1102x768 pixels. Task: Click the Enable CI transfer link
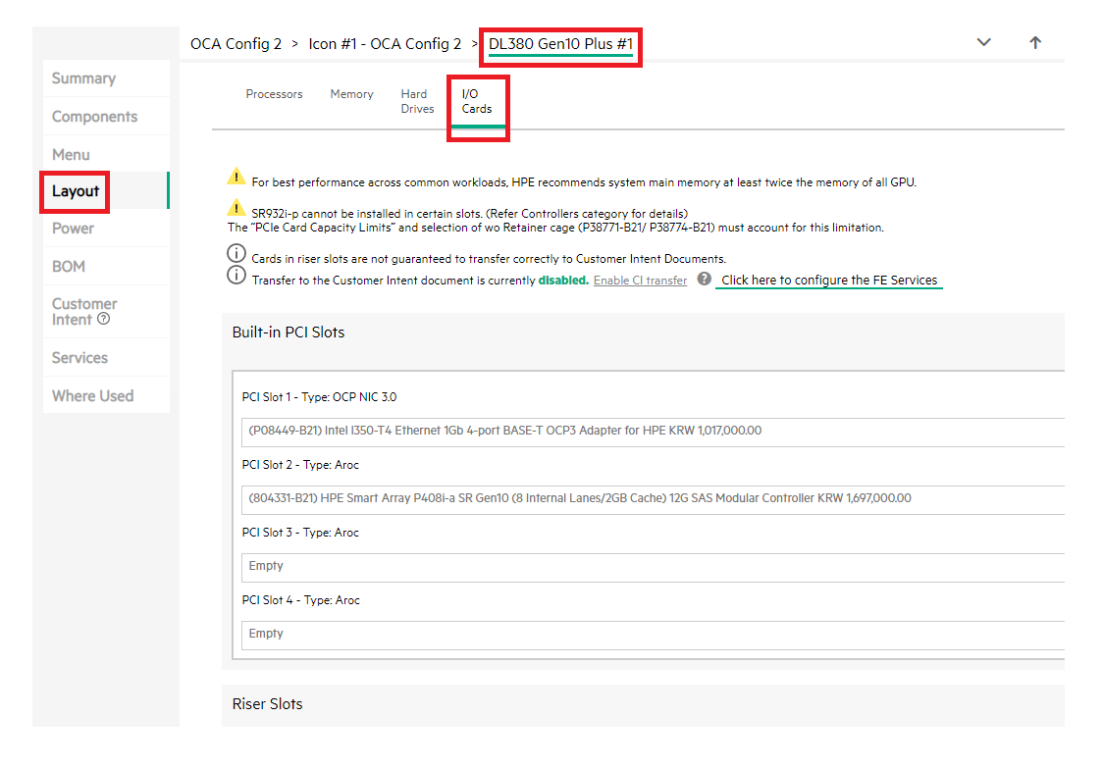pyautogui.click(x=640, y=281)
